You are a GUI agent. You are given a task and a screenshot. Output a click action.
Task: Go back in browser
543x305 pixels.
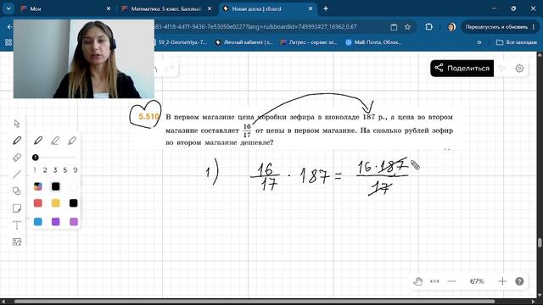pyautogui.click(x=9, y=26)
